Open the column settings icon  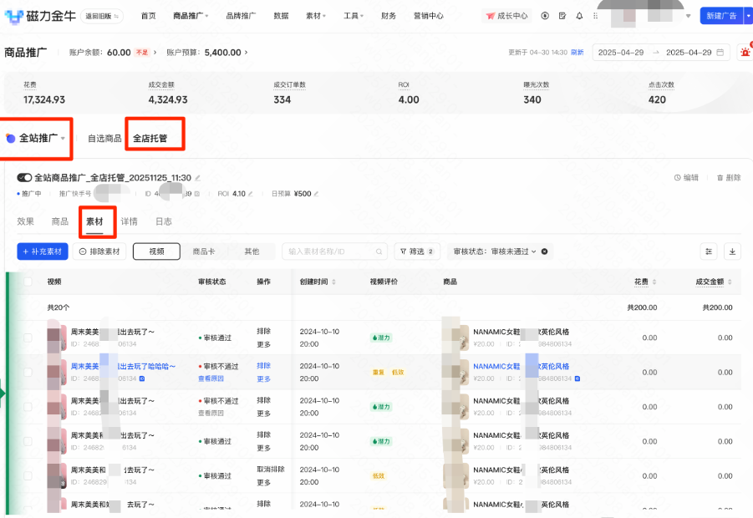click(709, 251)
